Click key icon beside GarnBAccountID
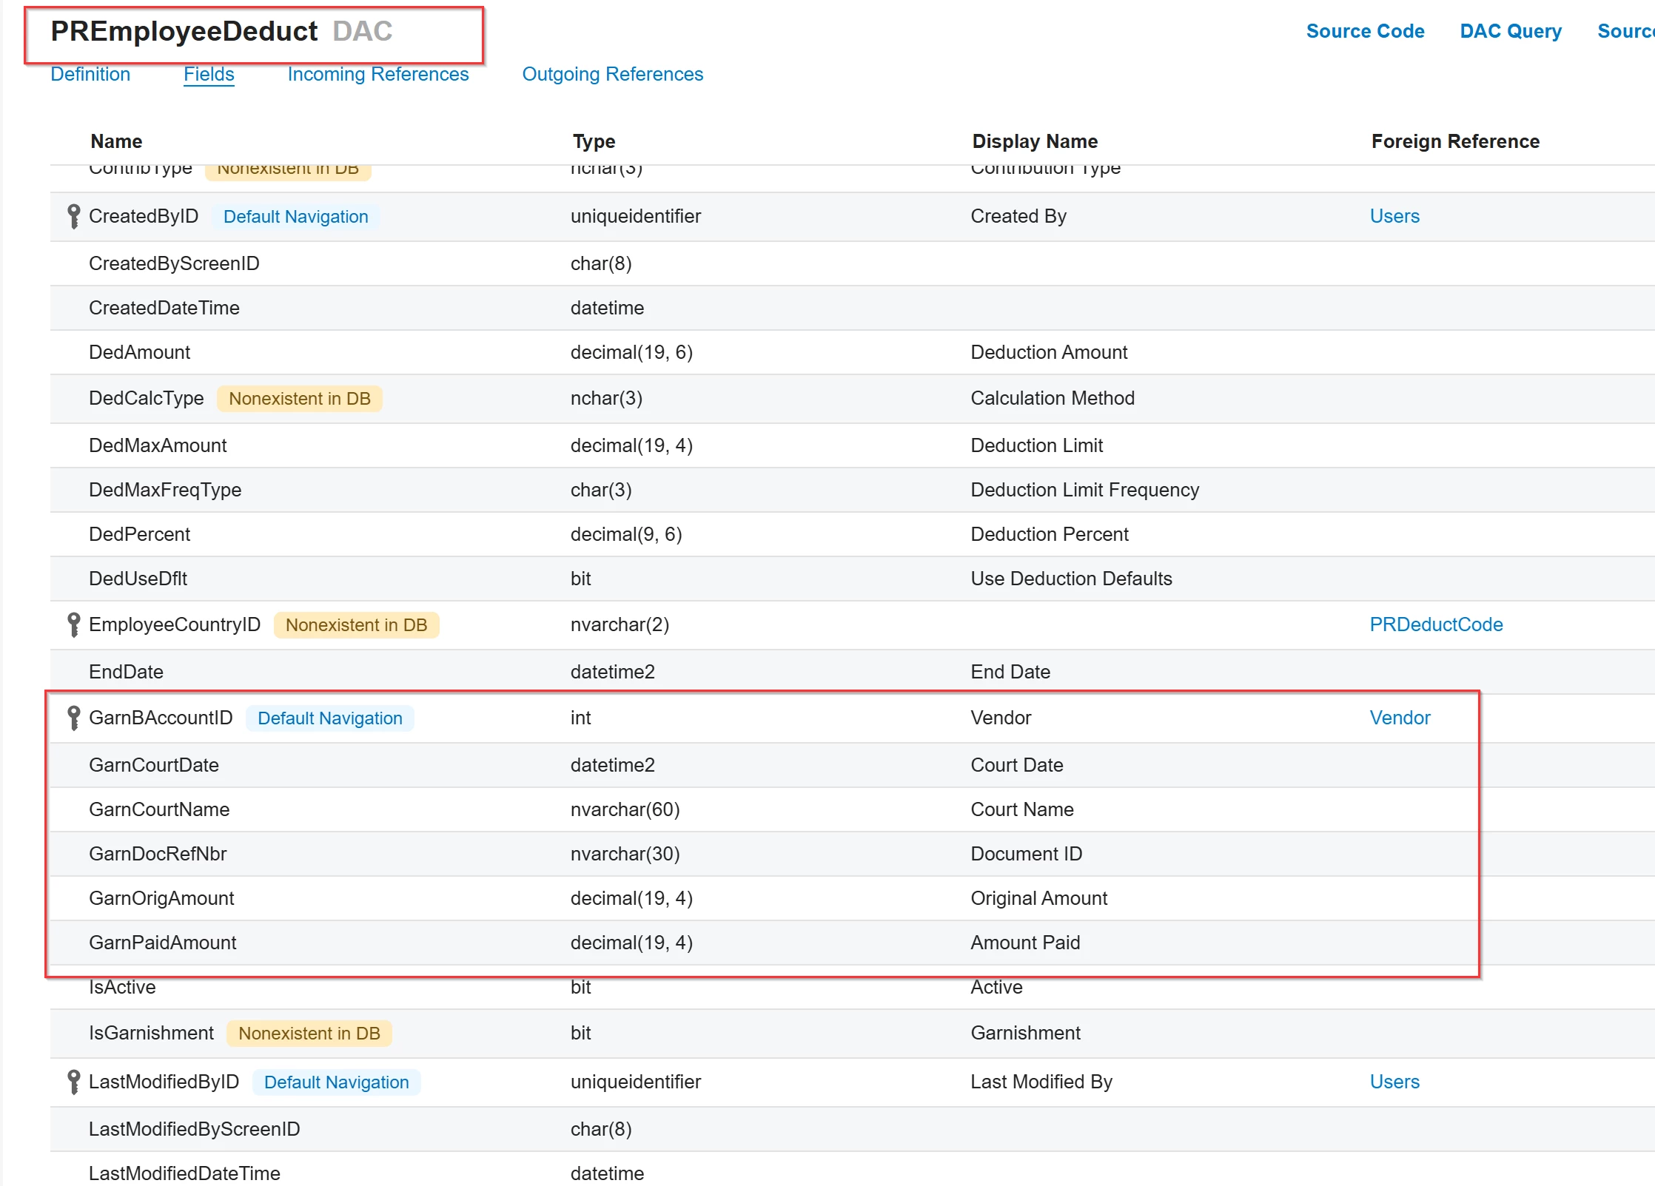Viewport: 1655px width, 1186px height. (73, 718)
